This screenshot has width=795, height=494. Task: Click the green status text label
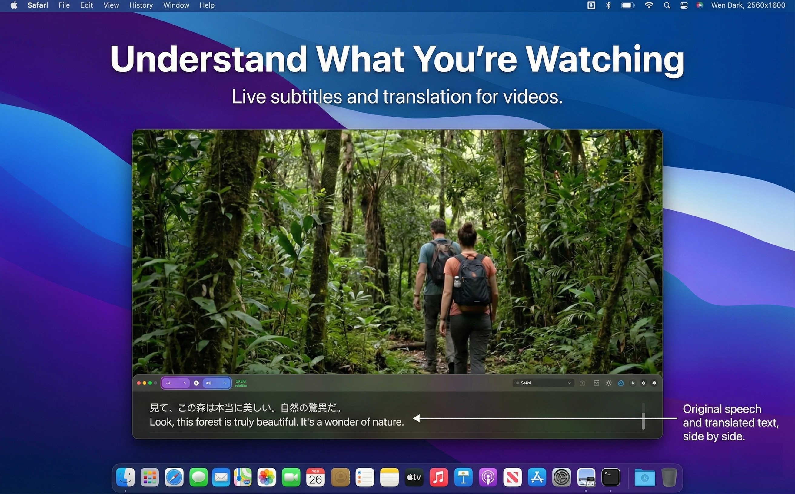pos(241,384)
